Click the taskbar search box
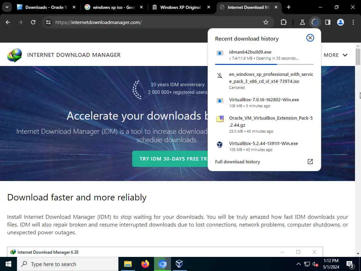 67,264
